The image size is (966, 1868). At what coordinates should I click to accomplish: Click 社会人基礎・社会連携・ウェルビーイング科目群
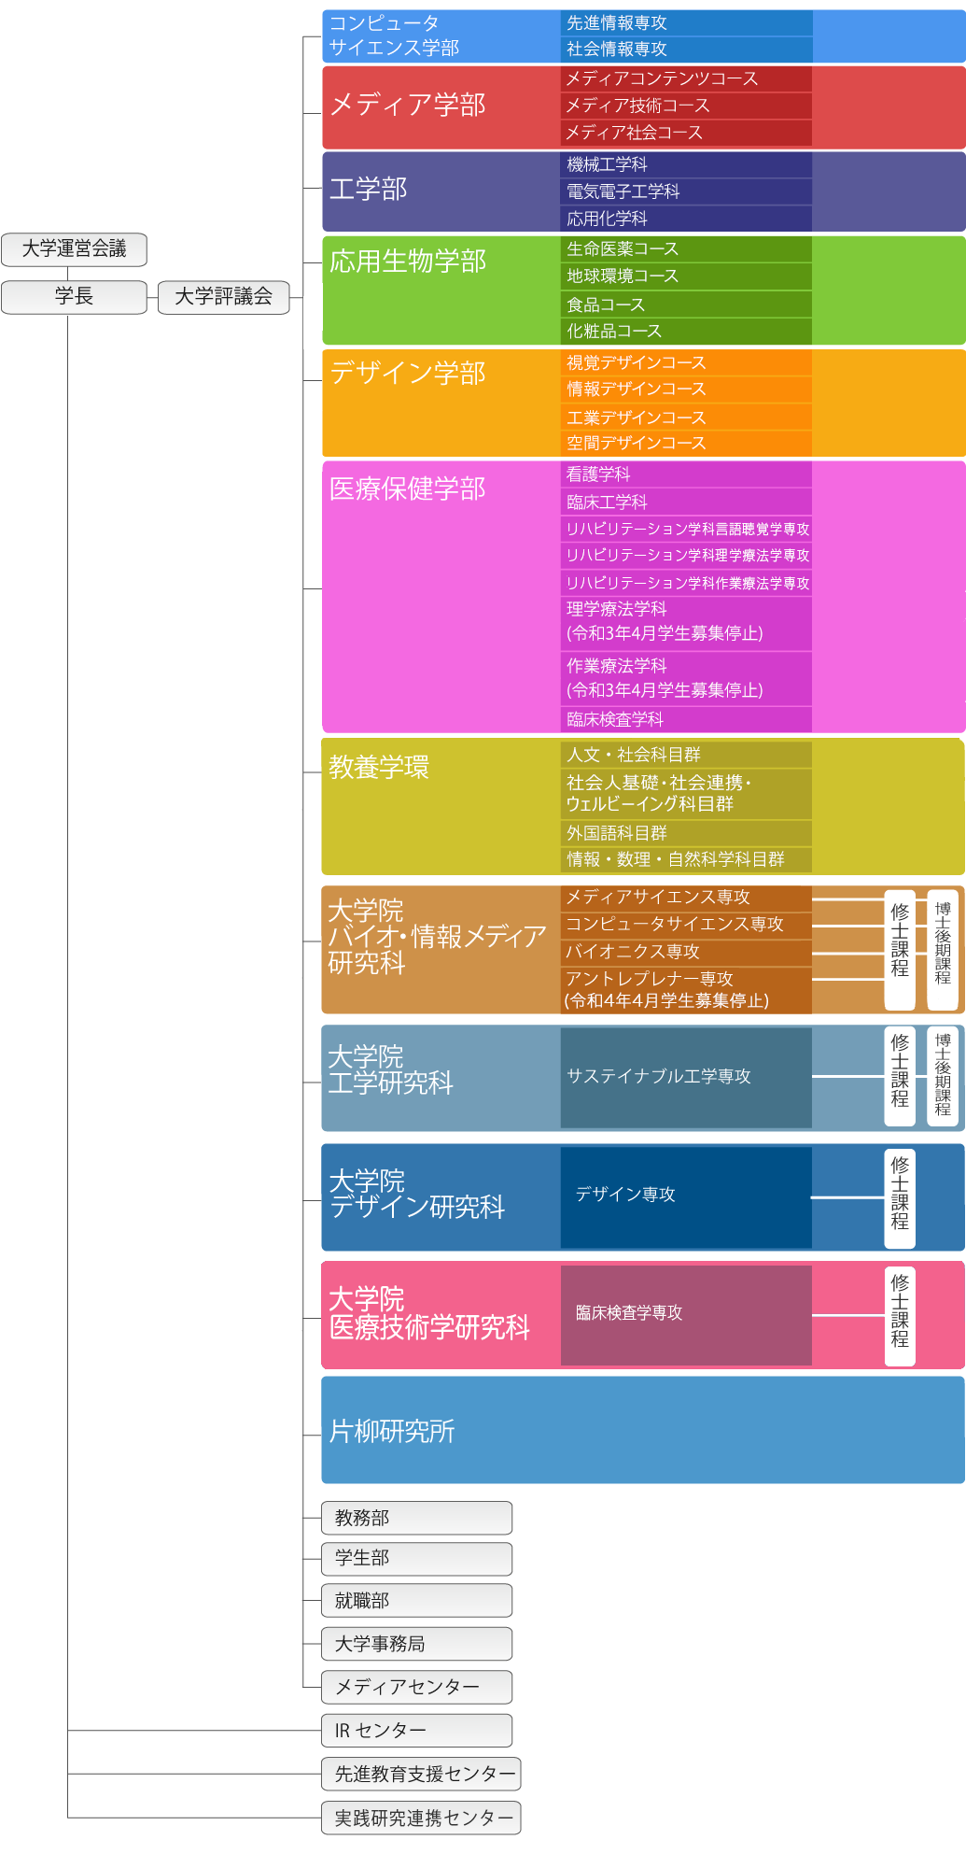point(686,794)
